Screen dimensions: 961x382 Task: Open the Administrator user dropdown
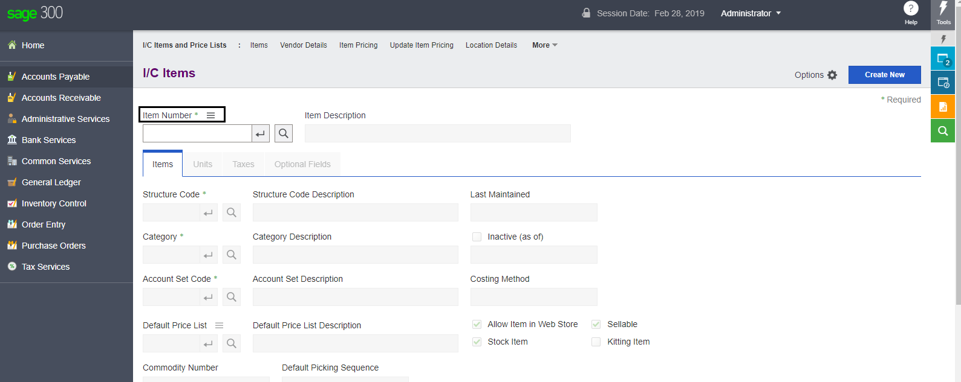[751, 13]
